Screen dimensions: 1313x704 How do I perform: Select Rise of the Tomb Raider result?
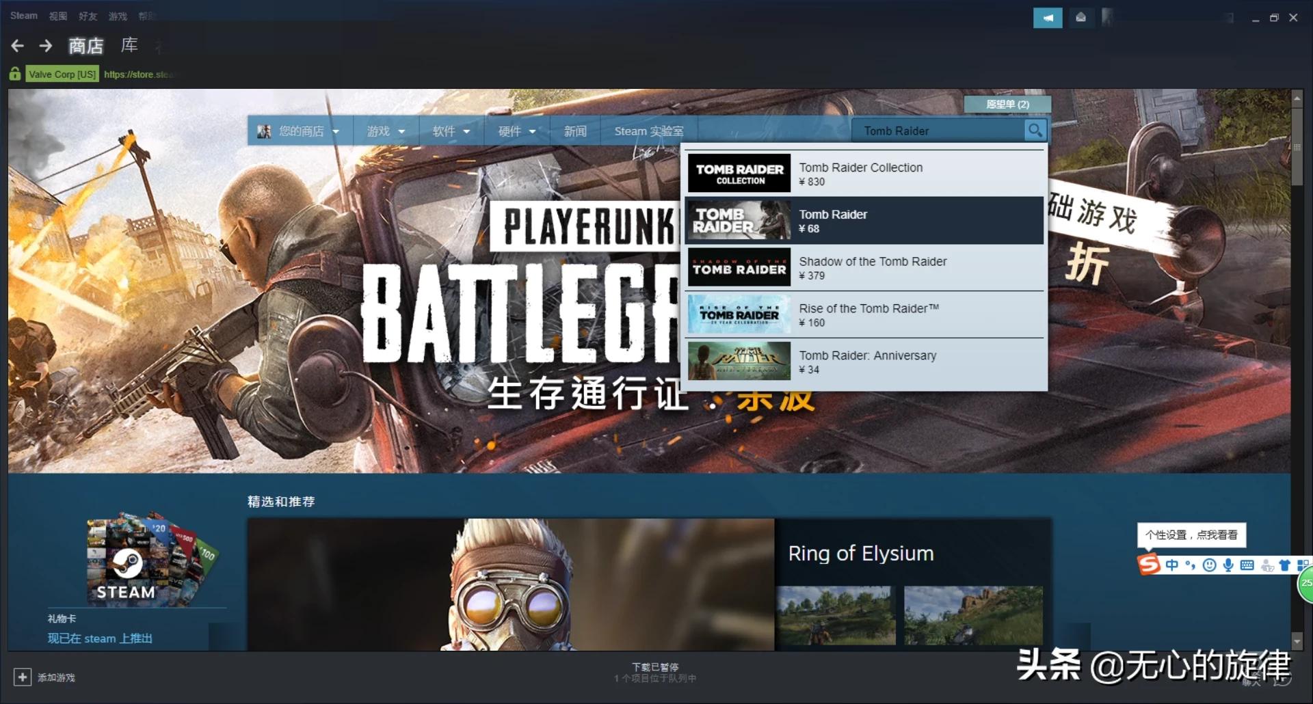pyautogui.click(x=864, y=315)
